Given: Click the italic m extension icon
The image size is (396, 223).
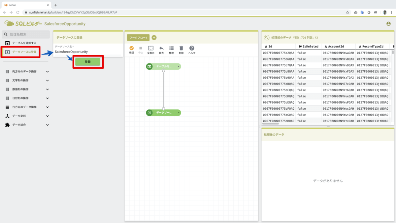Looking at the screenshot, I should pos(376,12).
